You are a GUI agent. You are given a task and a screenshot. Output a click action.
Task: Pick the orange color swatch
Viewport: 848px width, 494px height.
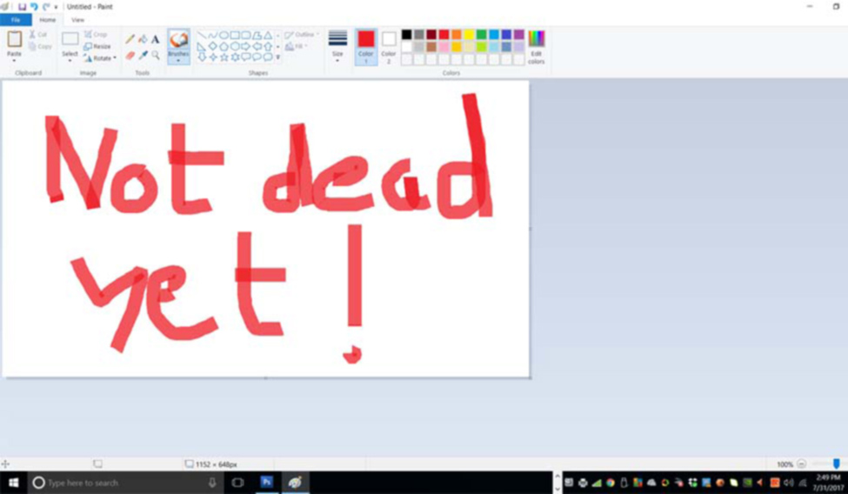pyautogui.click(x=457, y=35)
